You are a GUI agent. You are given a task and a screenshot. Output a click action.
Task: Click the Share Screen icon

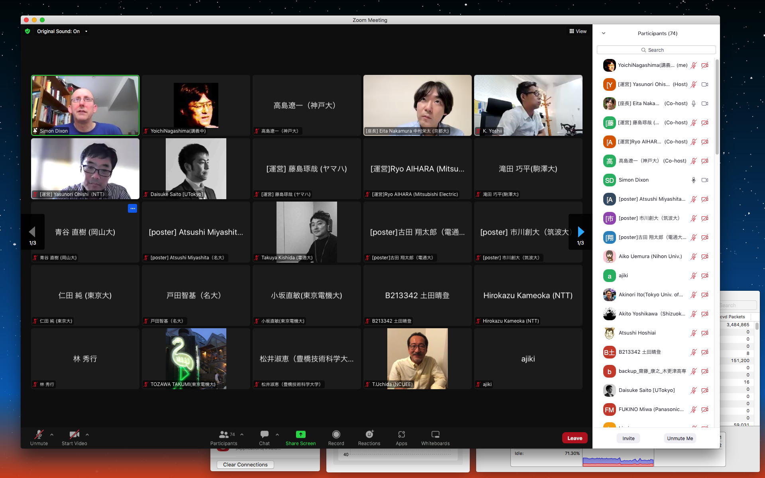(300, 434)
